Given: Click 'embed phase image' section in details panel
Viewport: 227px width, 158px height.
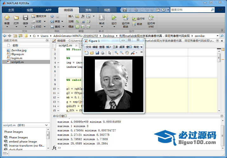Looking at the screenshot, I should pyautogui.click(x=23, y=142).
